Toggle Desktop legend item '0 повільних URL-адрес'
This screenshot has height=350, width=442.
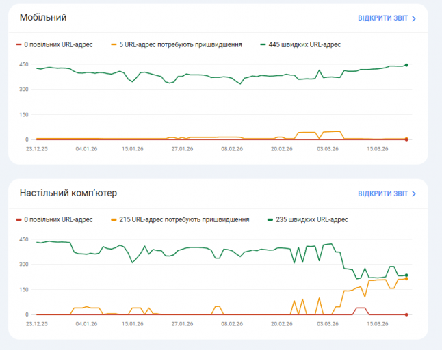56,219
